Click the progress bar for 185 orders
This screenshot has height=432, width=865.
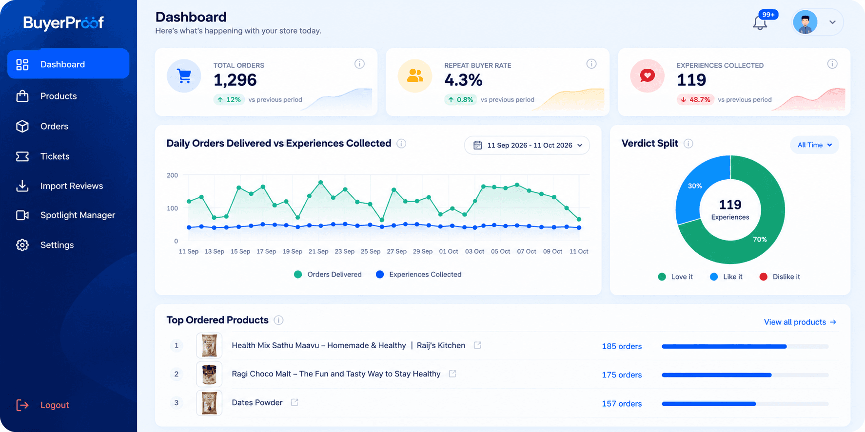pos(745,346)
